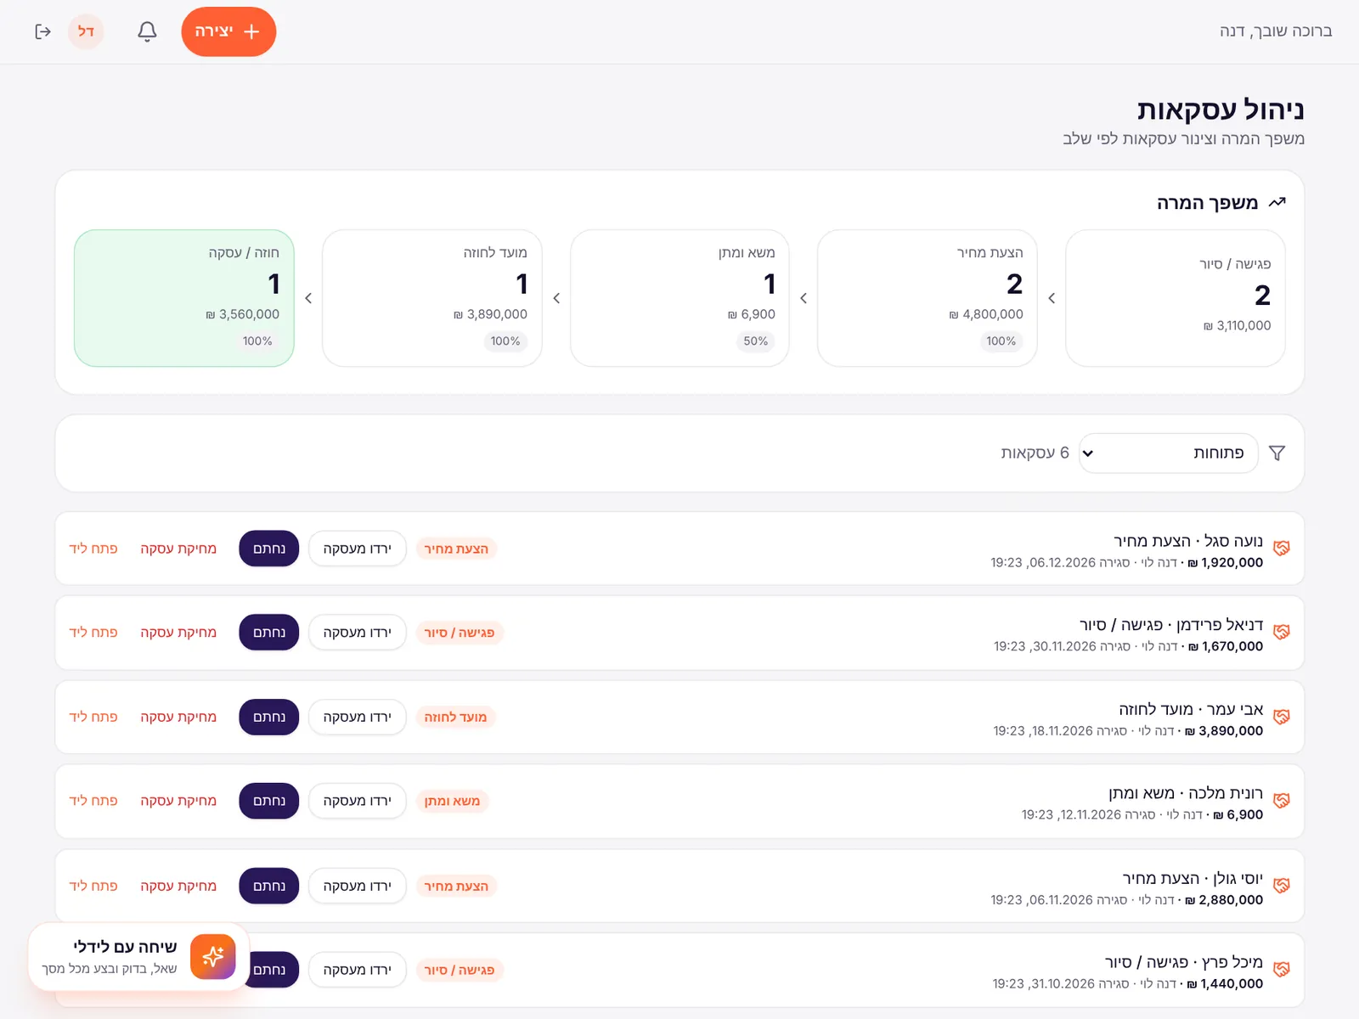Select the הצעת מחיר funnel stage card
The width and height of the screenshot is (1359, 1019).
point(928,298)
